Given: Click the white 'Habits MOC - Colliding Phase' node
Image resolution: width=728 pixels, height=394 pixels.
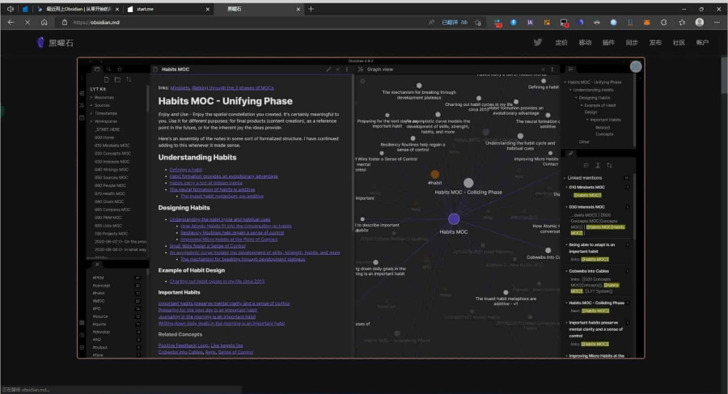Looking at the screenshot, I should coord(468,183).
